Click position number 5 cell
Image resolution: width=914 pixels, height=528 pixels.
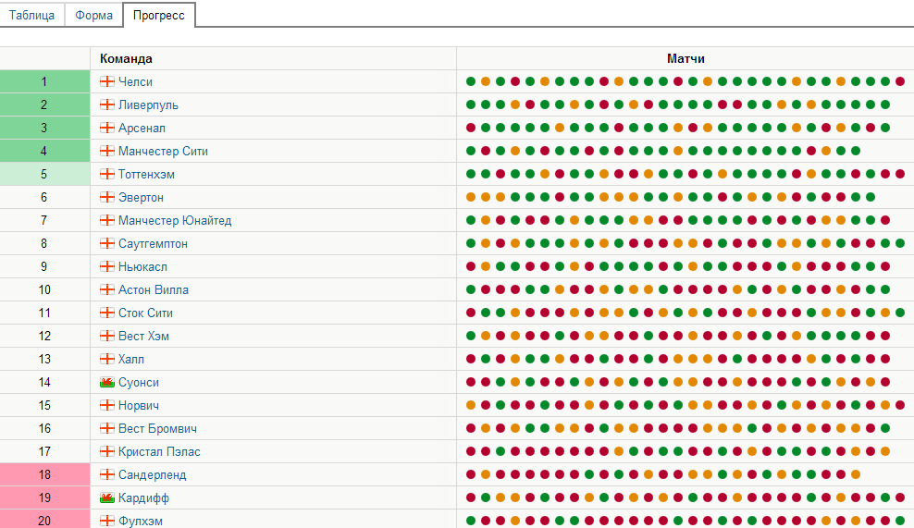tap(45, 174)
